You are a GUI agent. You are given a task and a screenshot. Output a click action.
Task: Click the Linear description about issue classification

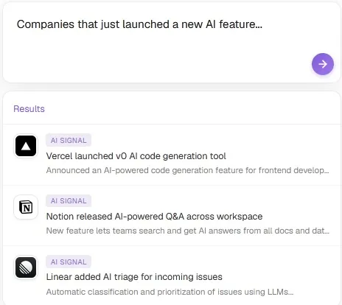pyautogui.click(x=170, y=292)
